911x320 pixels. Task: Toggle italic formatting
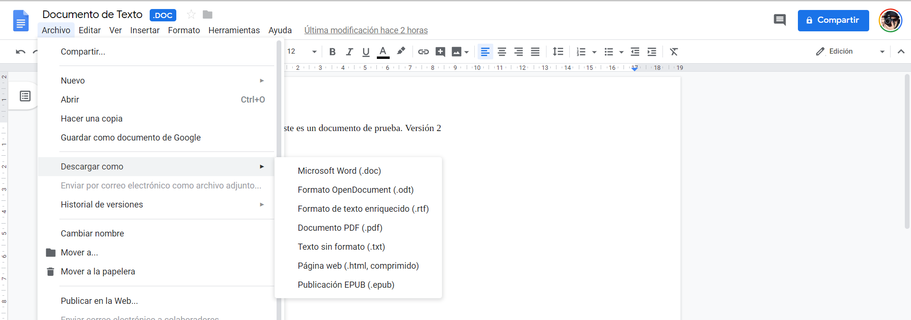coord(349,52)
